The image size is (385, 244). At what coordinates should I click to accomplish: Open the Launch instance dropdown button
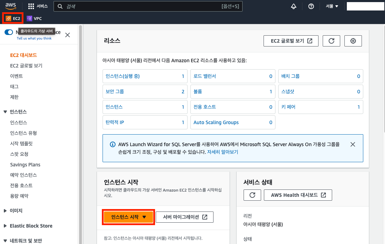128,217
